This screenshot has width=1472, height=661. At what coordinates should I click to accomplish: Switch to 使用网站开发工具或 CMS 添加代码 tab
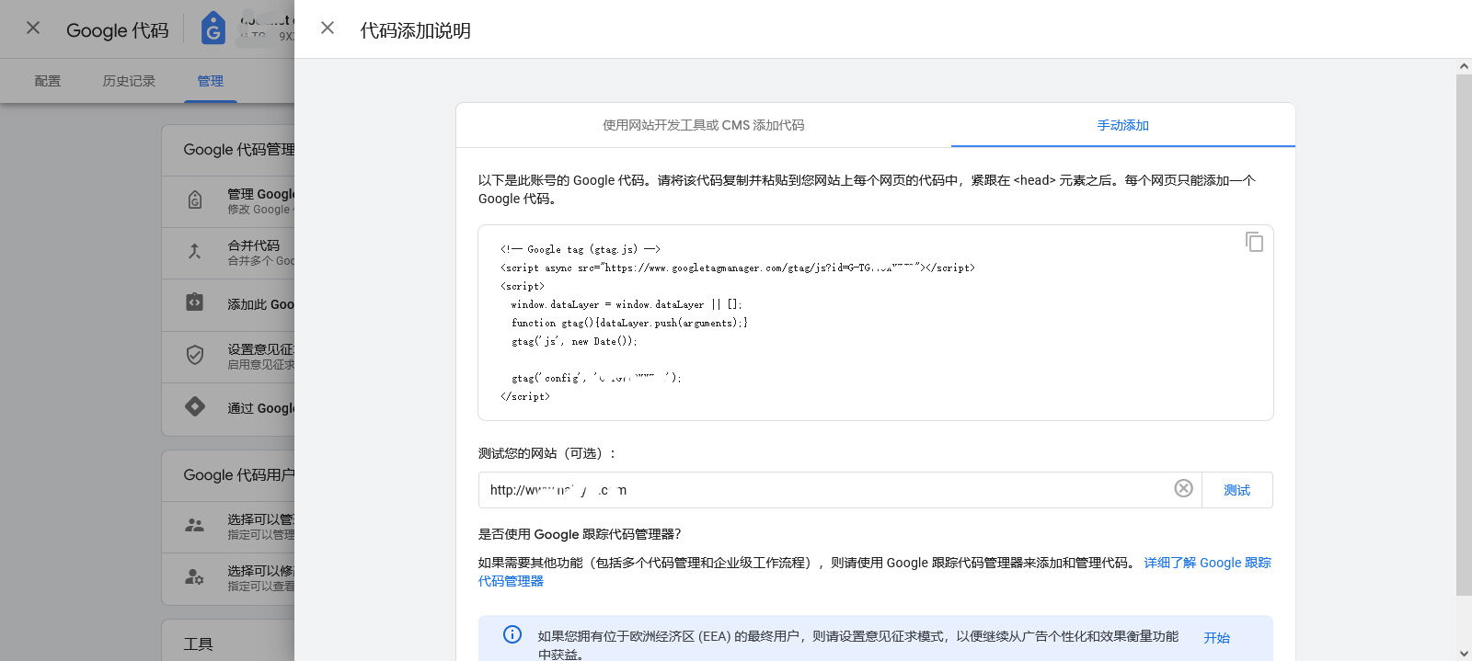click(704, 125)
